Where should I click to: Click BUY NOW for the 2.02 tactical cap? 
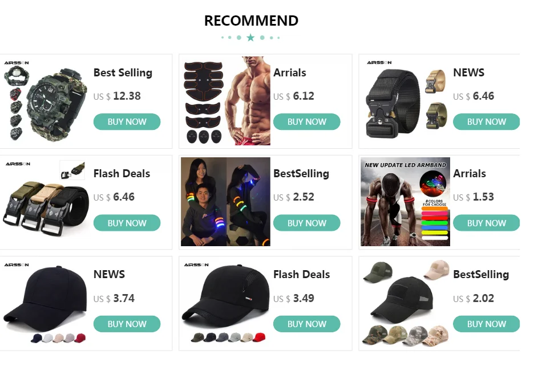click(x=486, y=324)
